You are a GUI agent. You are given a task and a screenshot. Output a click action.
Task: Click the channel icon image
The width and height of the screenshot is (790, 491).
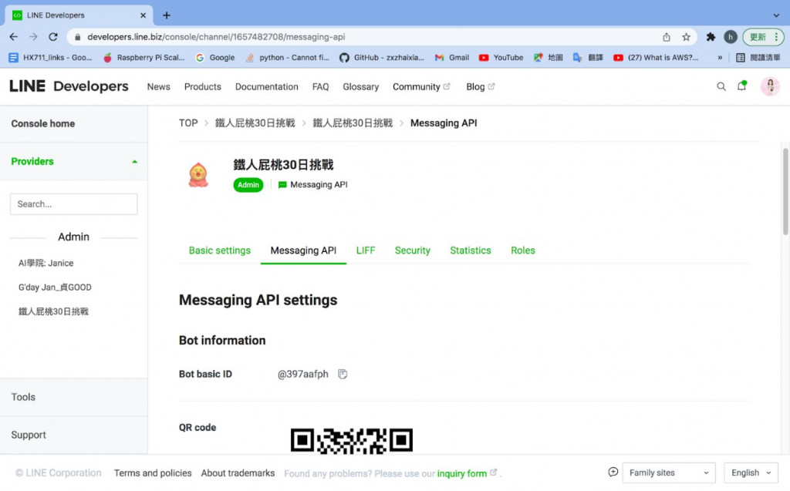[x=198, y=175]
